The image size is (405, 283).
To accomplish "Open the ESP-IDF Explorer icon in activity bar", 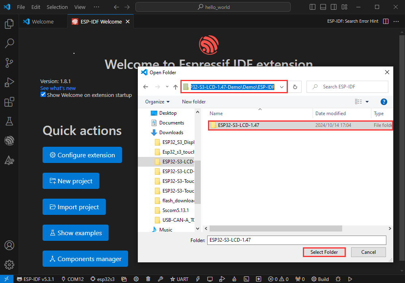I will point(9,140).
